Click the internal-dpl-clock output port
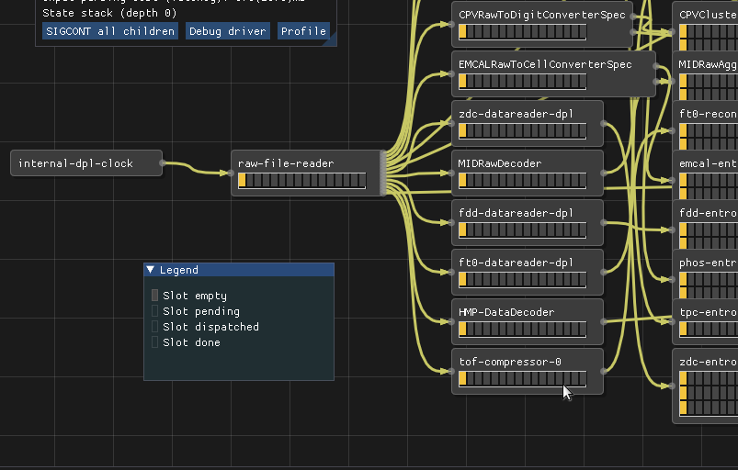 click(163, 163)
